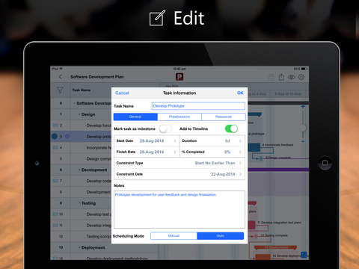This screenshot has height=269, width=359.
Task: Collapse the Deployment summary task
Action: (79, 247)
